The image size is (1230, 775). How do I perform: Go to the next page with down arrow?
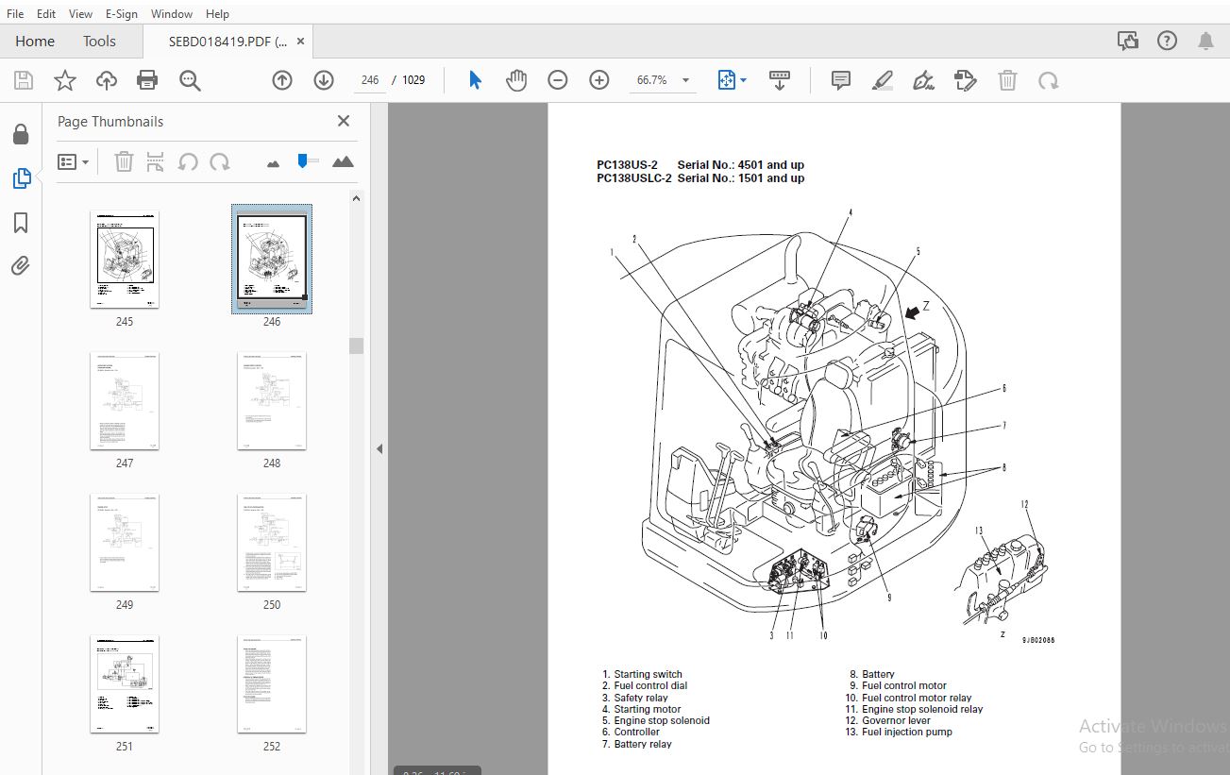coord(324,80)
